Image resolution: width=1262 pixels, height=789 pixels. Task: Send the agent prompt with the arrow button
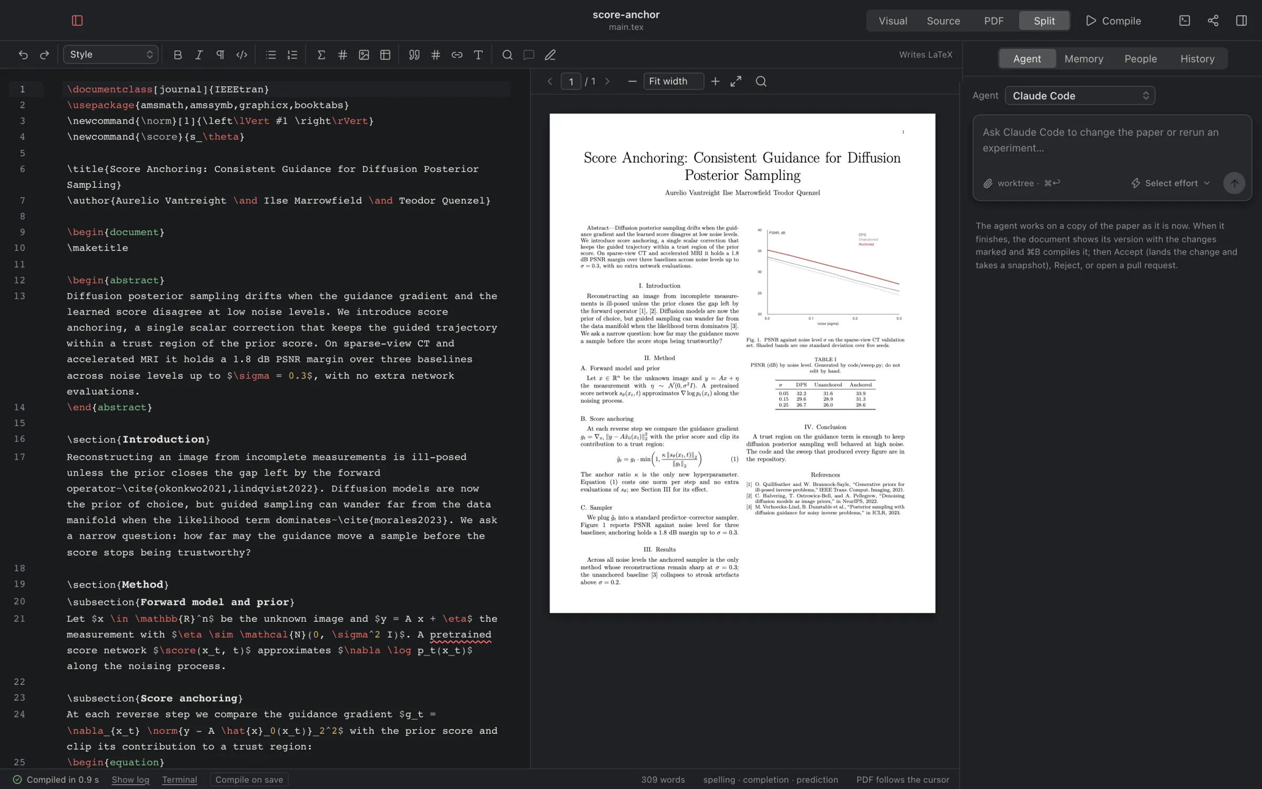click(1234, 183)
